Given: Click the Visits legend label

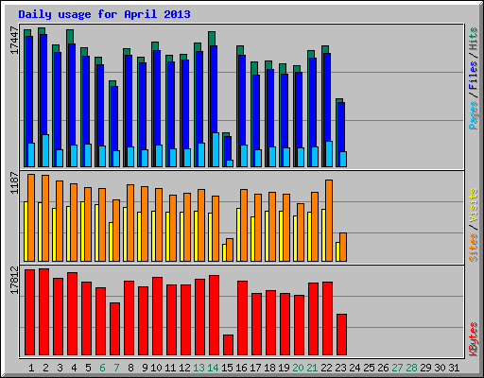Looking at the screenshot, I should tap(474, 206).
